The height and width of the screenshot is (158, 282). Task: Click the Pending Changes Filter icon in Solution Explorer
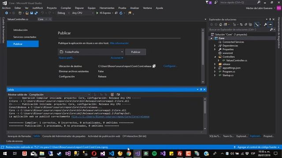[234, 25]
